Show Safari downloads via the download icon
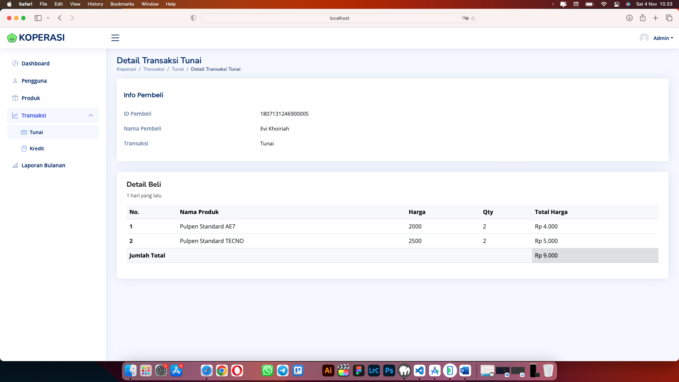The image size is (679, 382). click(x=629, y=18)
